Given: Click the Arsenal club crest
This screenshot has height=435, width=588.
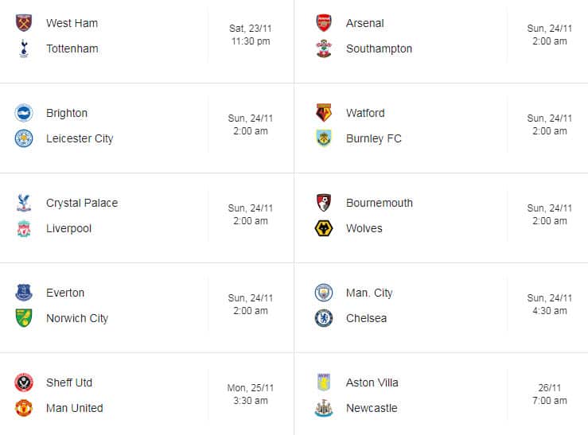Looking at the screenshot, I should [x=324, y=23].
